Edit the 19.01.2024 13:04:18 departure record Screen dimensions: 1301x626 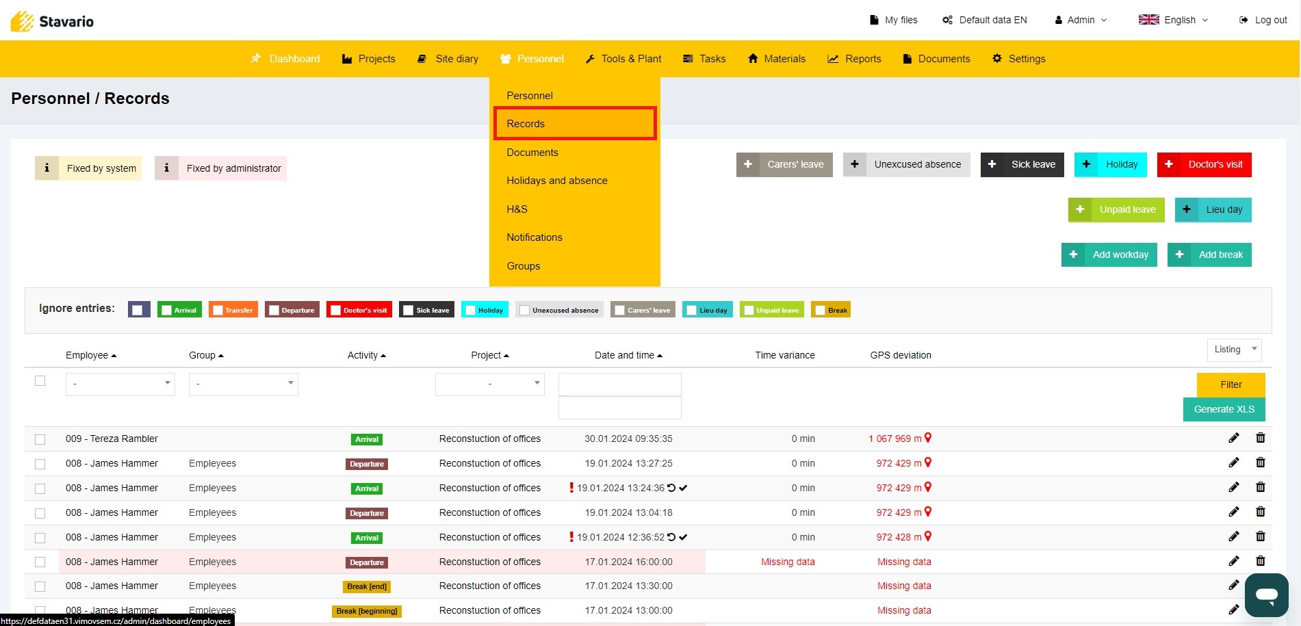coord(1234,512)
